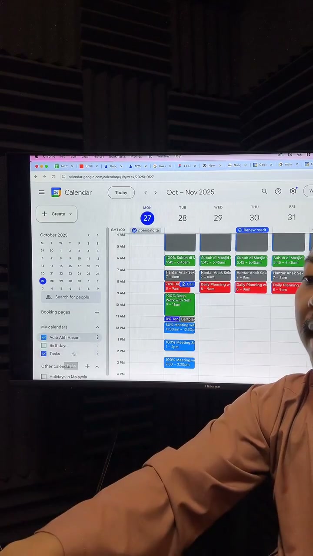
Task: Add a booking page plus icon
Action: (97, 312)
